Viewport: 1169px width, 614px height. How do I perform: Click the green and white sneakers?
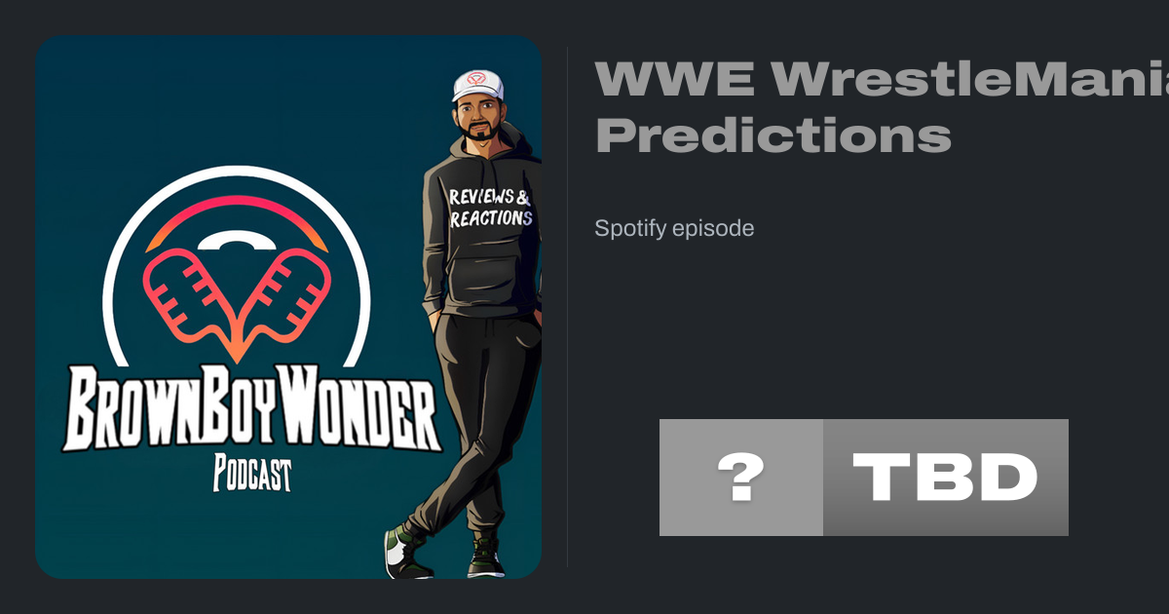tap(444, 552)
